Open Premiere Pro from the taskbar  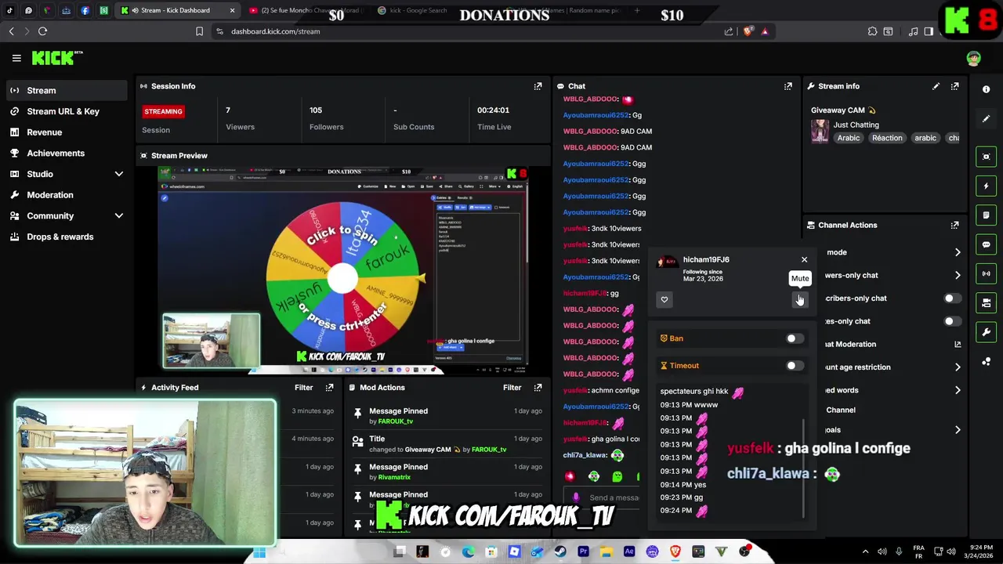pos(583,551)
